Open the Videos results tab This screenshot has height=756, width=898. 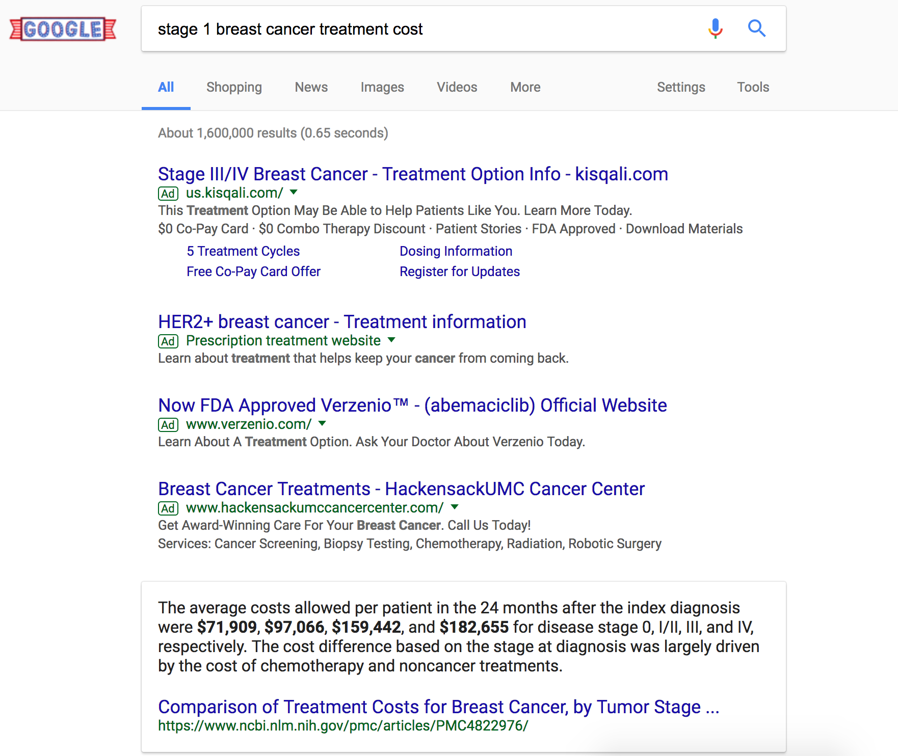[457, 87]
